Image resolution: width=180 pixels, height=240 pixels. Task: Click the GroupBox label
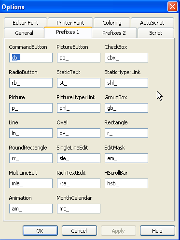116,97
